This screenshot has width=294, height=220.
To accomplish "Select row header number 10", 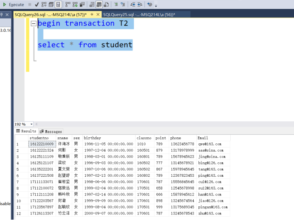I will [22, 201].
